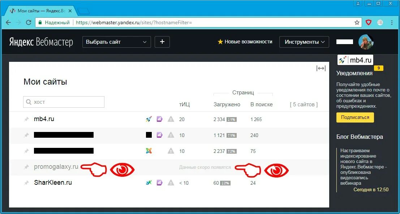The height and width of the screenshot is (214, 400).
Task: Click '2 334' loaded pages value
Action: tap(219, 119)
